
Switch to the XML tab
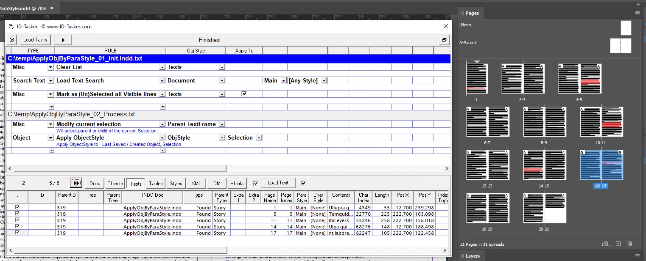point(196,183)
